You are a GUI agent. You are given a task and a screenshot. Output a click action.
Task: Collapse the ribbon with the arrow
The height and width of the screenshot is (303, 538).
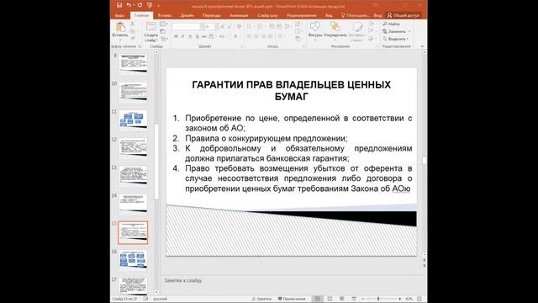tap(422, 46)
